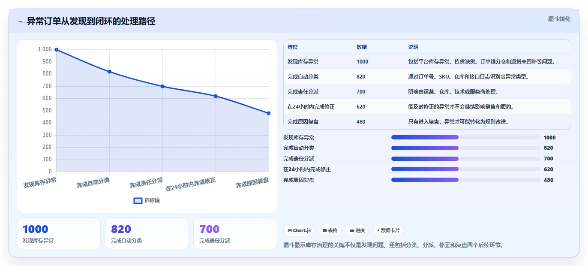Click the chart data point for 发现库存异常

click(x=56, y=50)
